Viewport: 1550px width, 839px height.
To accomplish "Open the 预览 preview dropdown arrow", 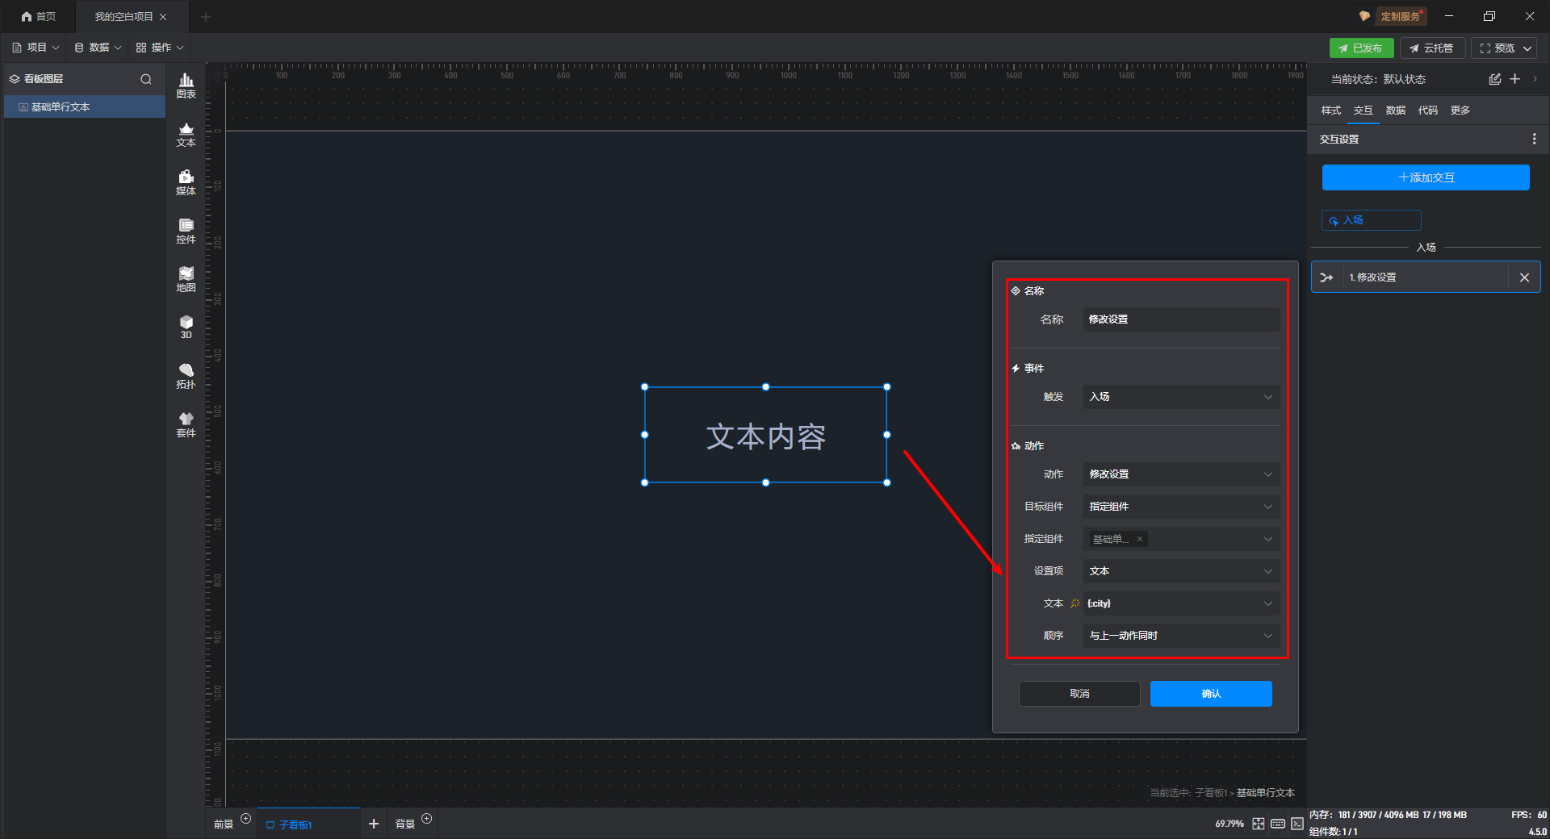I will (x=1527, y=48).
